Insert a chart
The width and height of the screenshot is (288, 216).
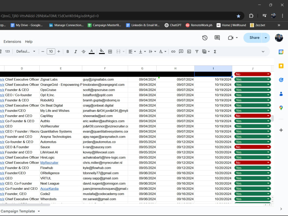pyautogui.click(x=189, y=52)
